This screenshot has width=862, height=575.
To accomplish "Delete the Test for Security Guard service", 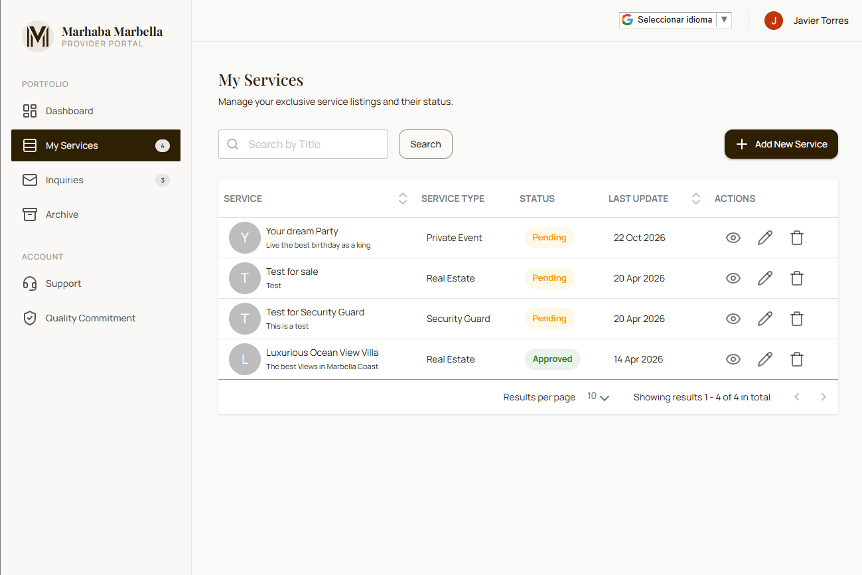I will click(797, 319).
